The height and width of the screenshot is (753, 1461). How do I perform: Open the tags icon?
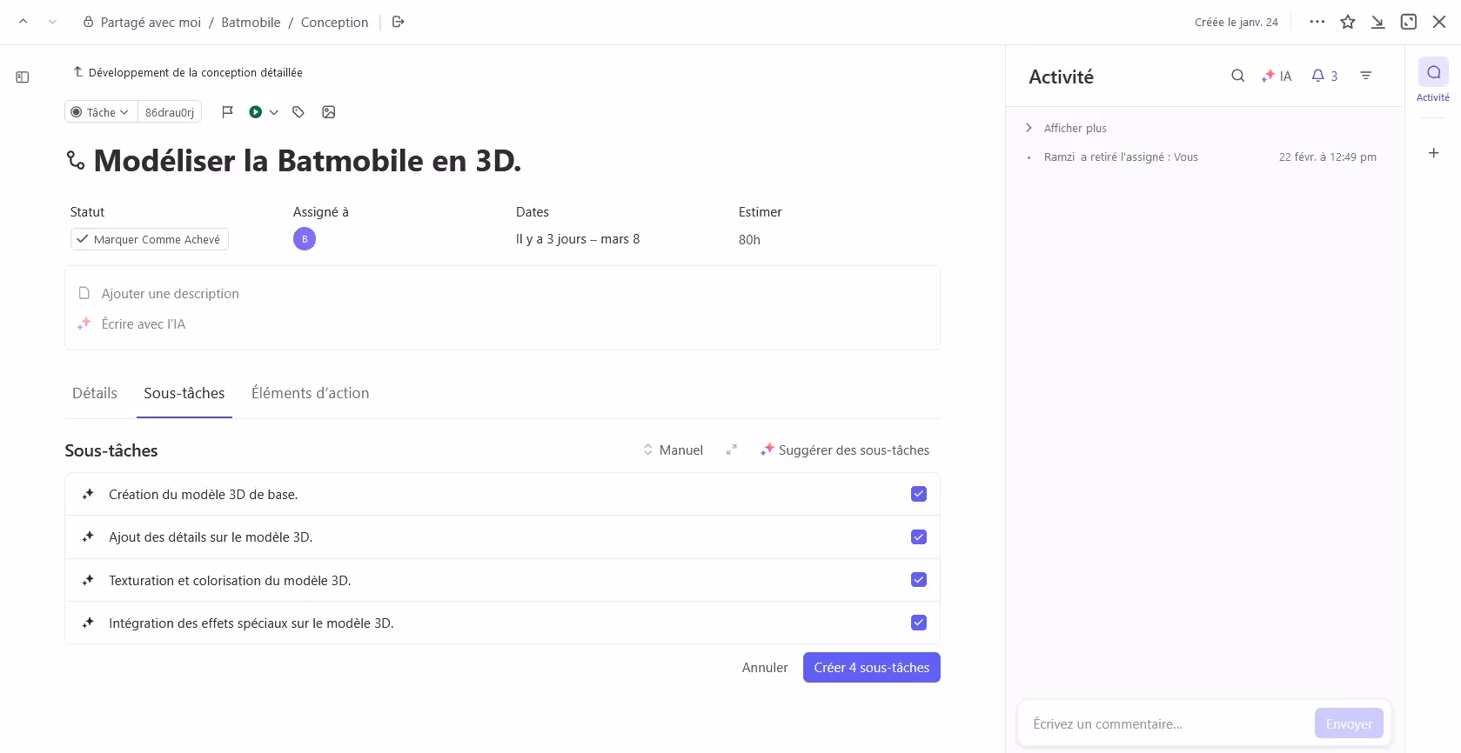click(x=298, y=112)
